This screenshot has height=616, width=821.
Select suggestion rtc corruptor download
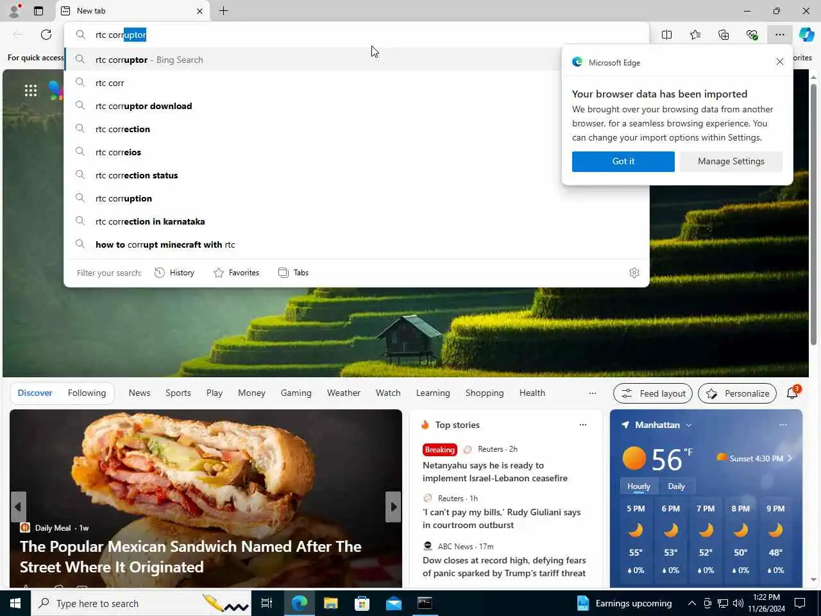point(357,106)
